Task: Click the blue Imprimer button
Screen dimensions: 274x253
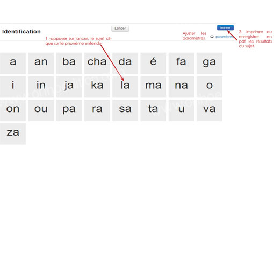Action: [225, 27]
